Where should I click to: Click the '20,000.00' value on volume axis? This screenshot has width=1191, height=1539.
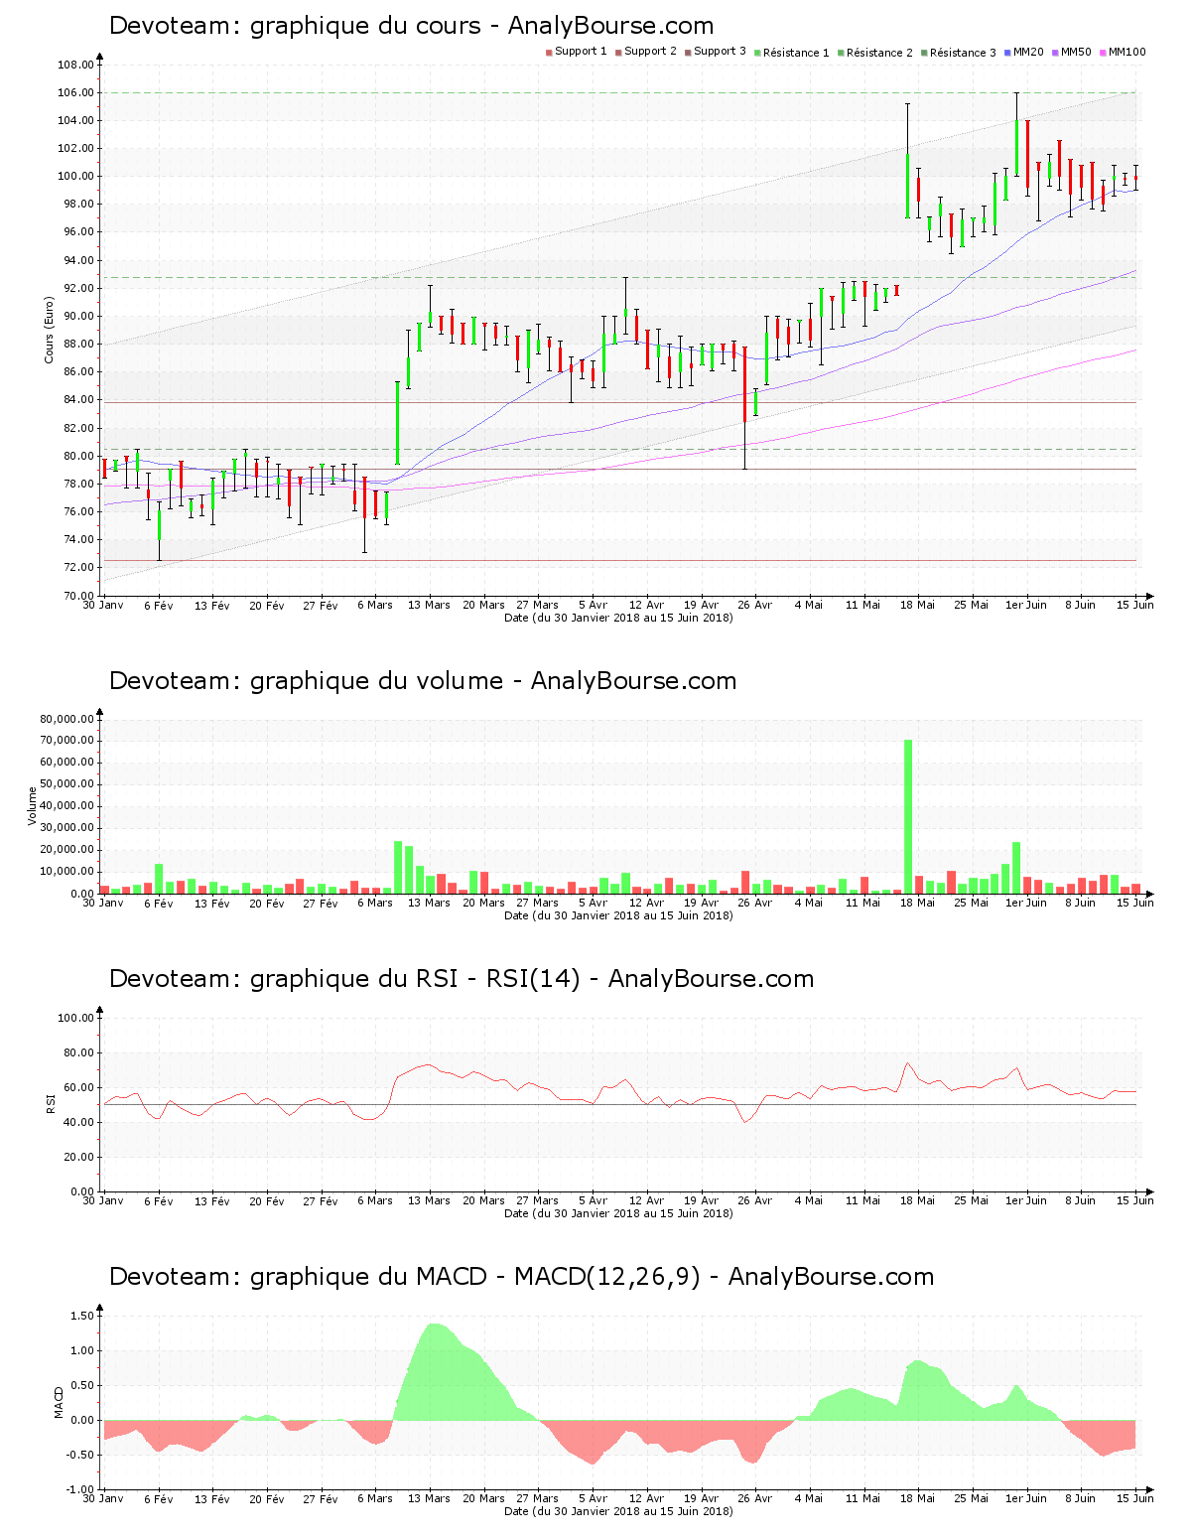tap(67, 850)
